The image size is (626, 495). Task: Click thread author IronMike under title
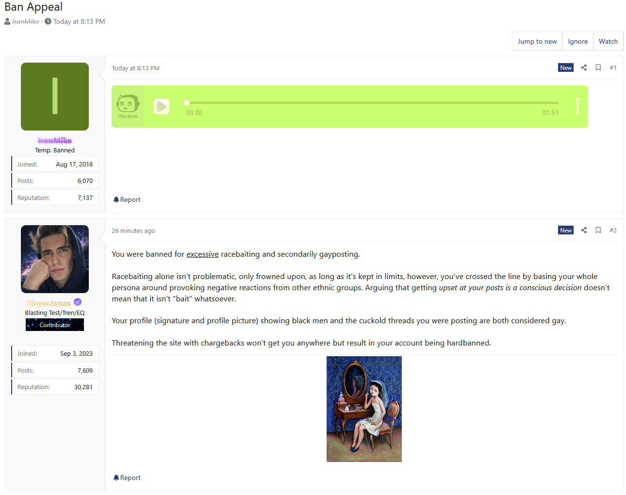[26, 21]
